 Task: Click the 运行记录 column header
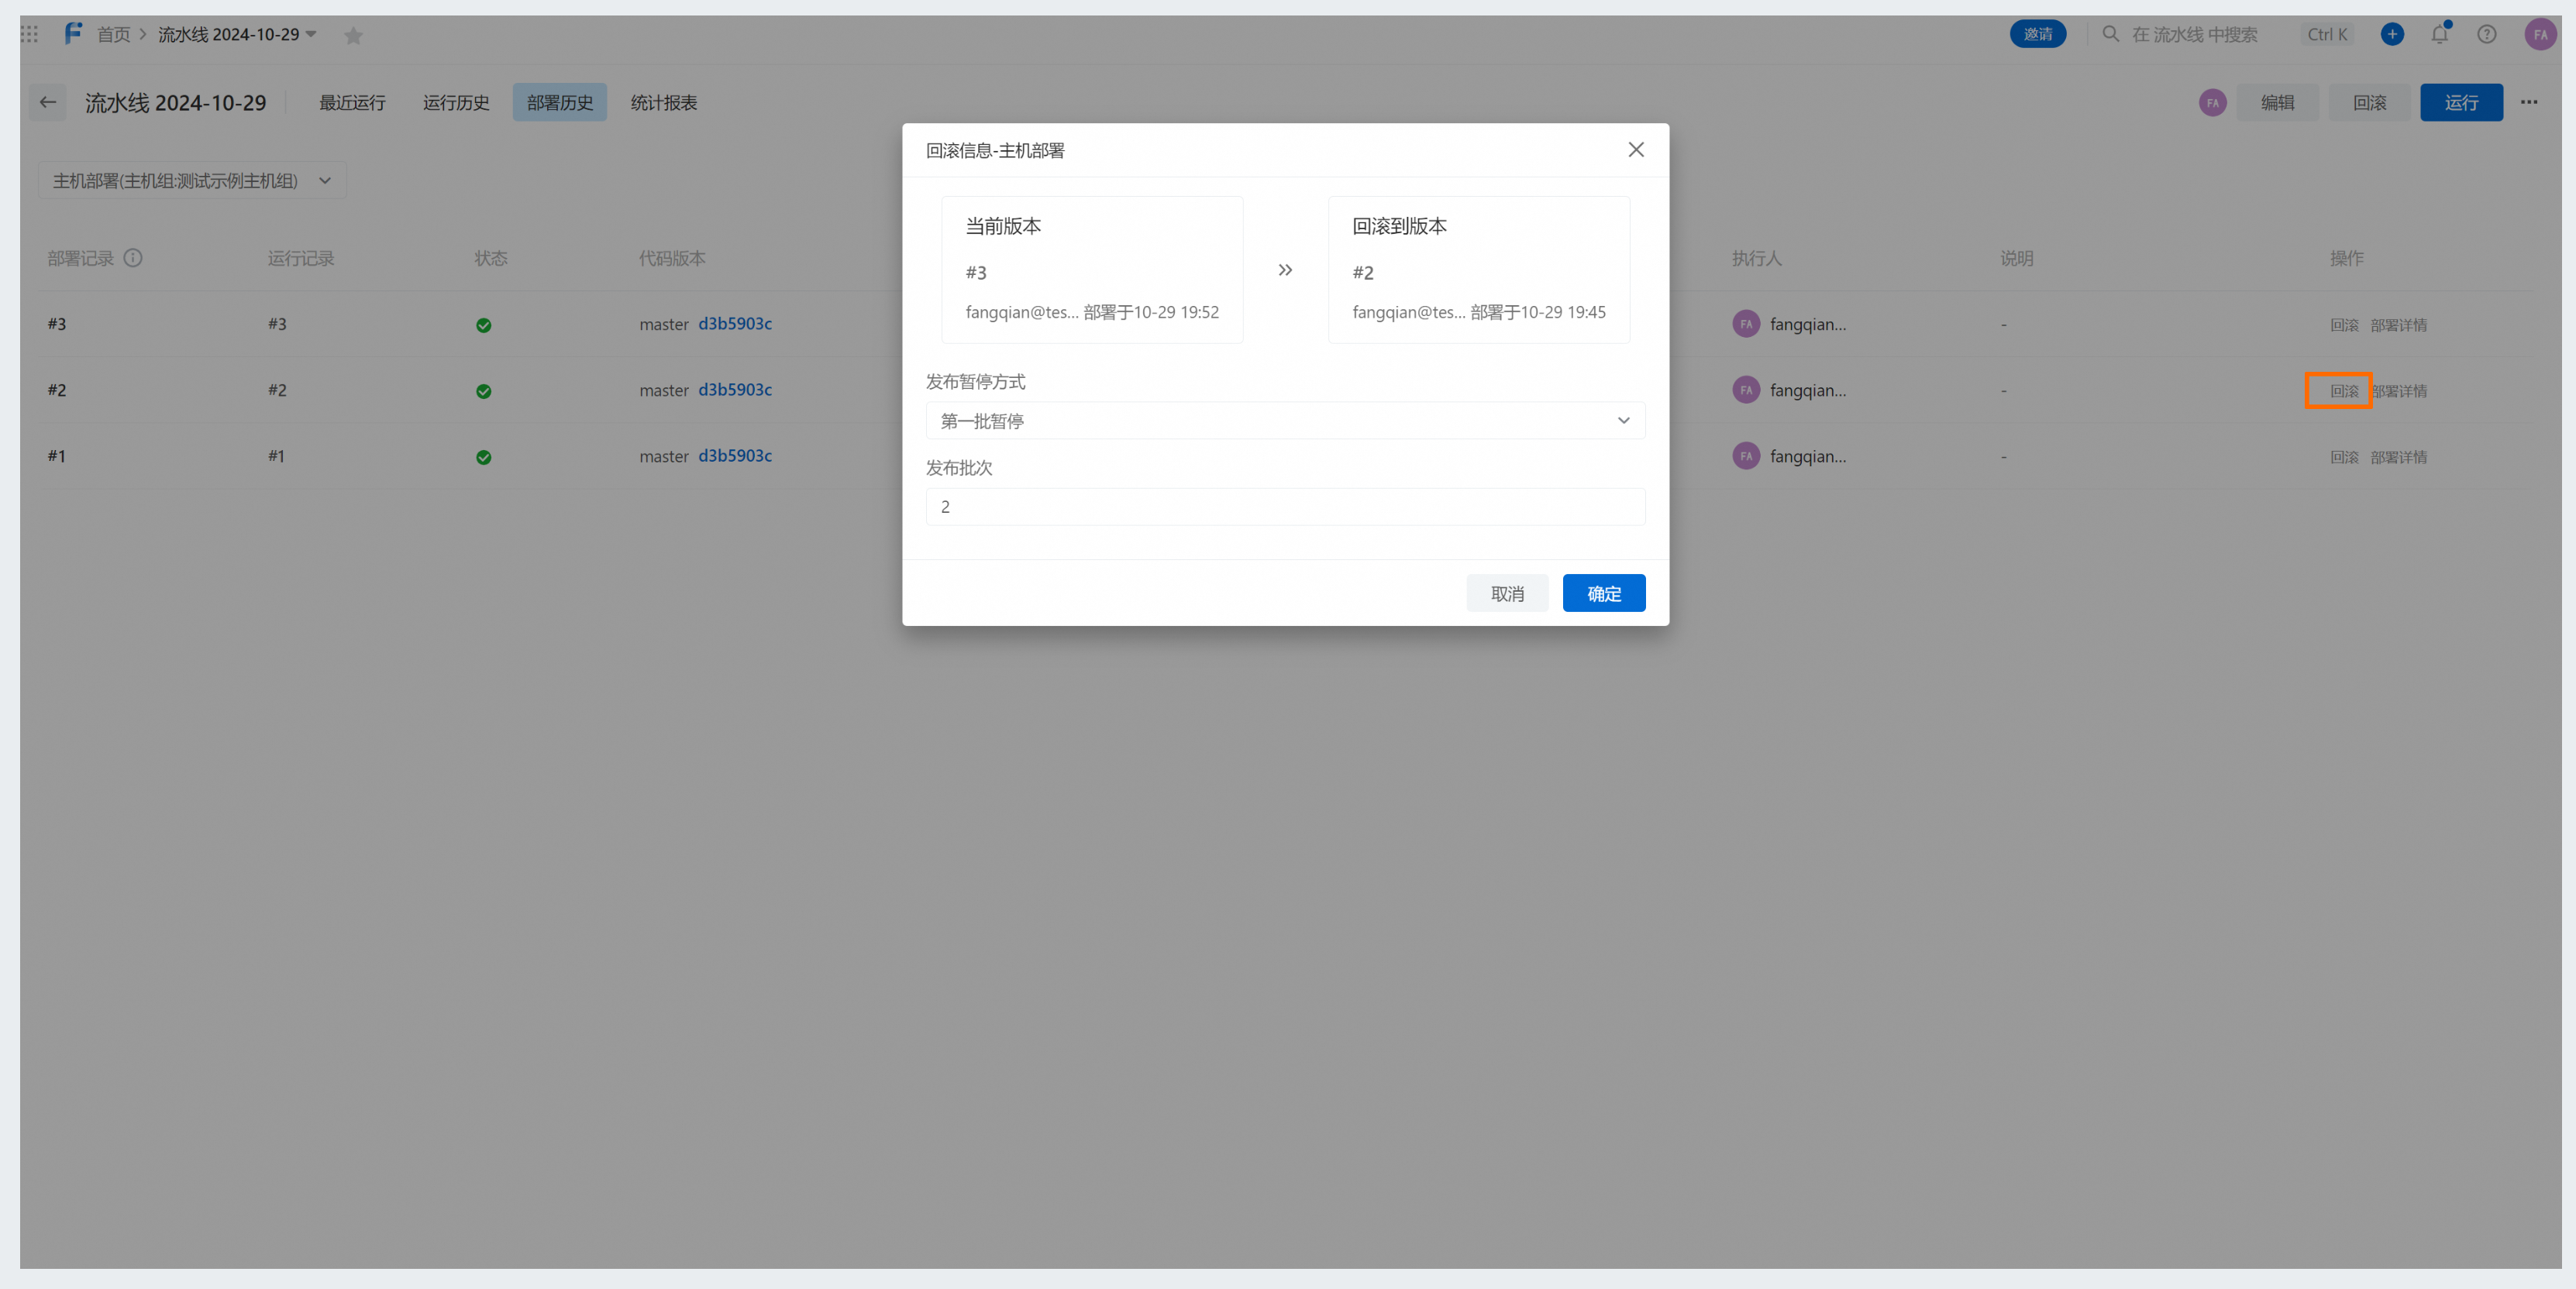pos(301,258)
